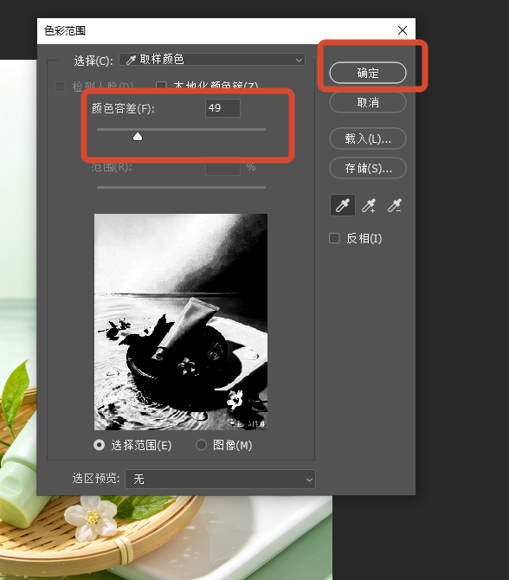Close the 色彩范围 dialog
The width and height of the screenshot is (509, 580).
[x=403, y=30]
